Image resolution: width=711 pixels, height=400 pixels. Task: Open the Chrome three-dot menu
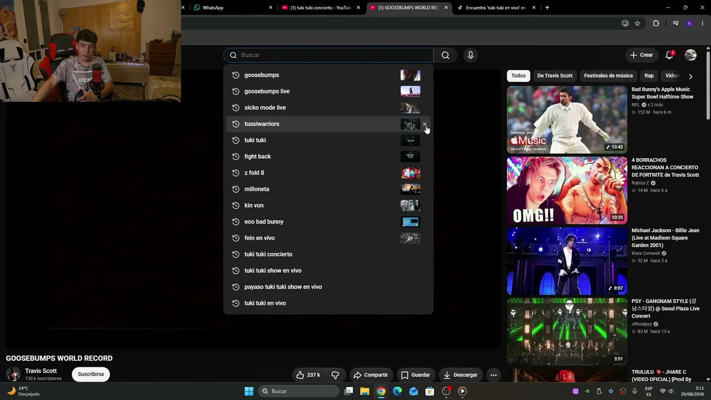pyautogui.click(x=702, y=23)
